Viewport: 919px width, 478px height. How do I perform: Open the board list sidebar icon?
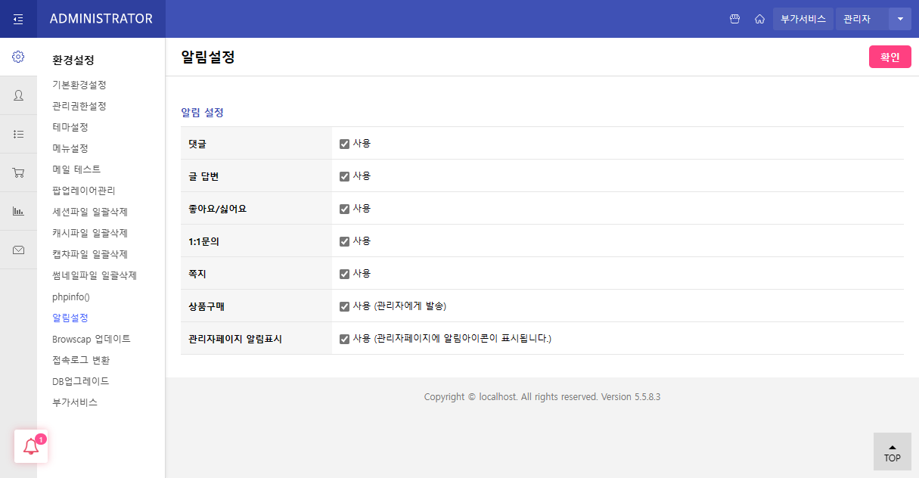click(x=18, y=134)
